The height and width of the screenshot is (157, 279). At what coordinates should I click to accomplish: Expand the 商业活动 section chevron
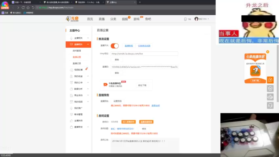pyautogui.click(x=88, y=95)
